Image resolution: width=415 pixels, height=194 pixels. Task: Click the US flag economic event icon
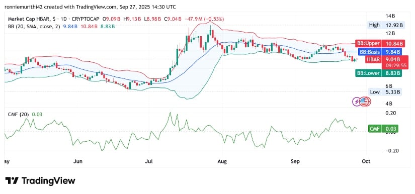[365, 101]
